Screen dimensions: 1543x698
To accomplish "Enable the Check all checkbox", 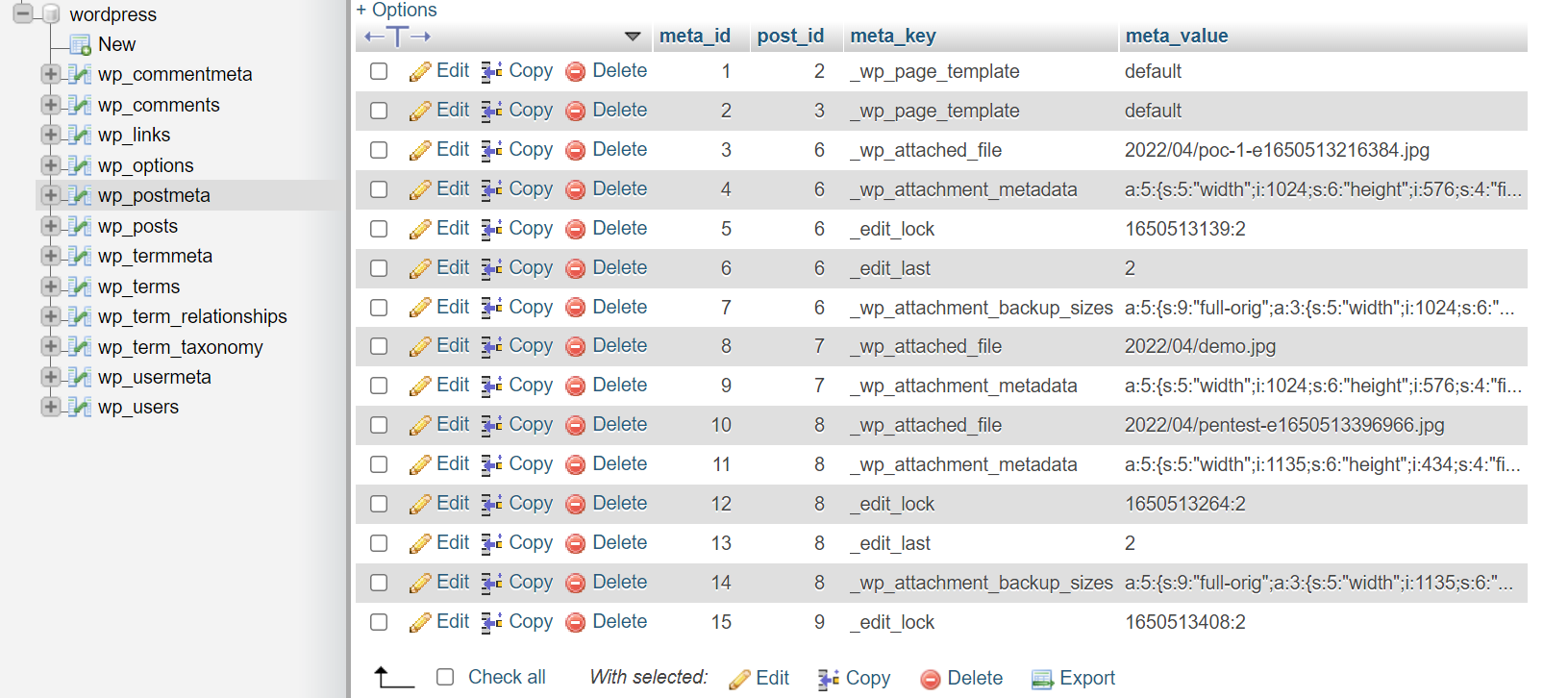I will pyautogui.click(x=445, y=677).
